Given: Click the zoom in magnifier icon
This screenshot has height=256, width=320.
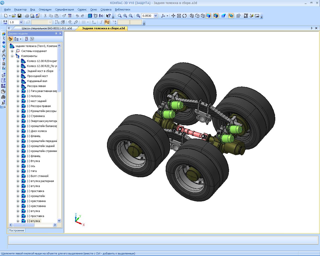Looking at the screenshot, I should (x=125, y=16).
